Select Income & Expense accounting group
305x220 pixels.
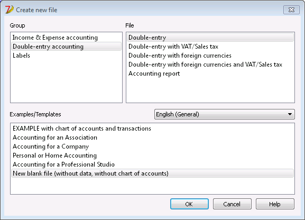(x=66, y=38)
